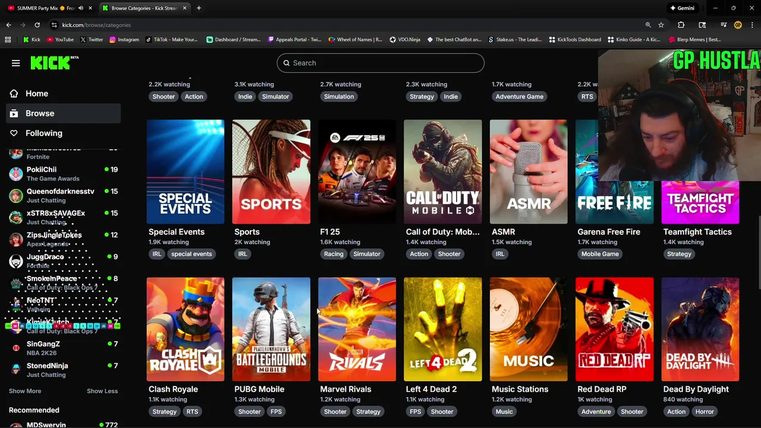This screenshot has height=428, width=761.
Task: Open Music Stations category thumbnail
Action: tap(529, 329)
